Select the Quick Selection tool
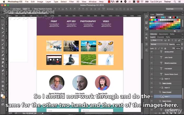The image size is (184, 115). (3, 29)
